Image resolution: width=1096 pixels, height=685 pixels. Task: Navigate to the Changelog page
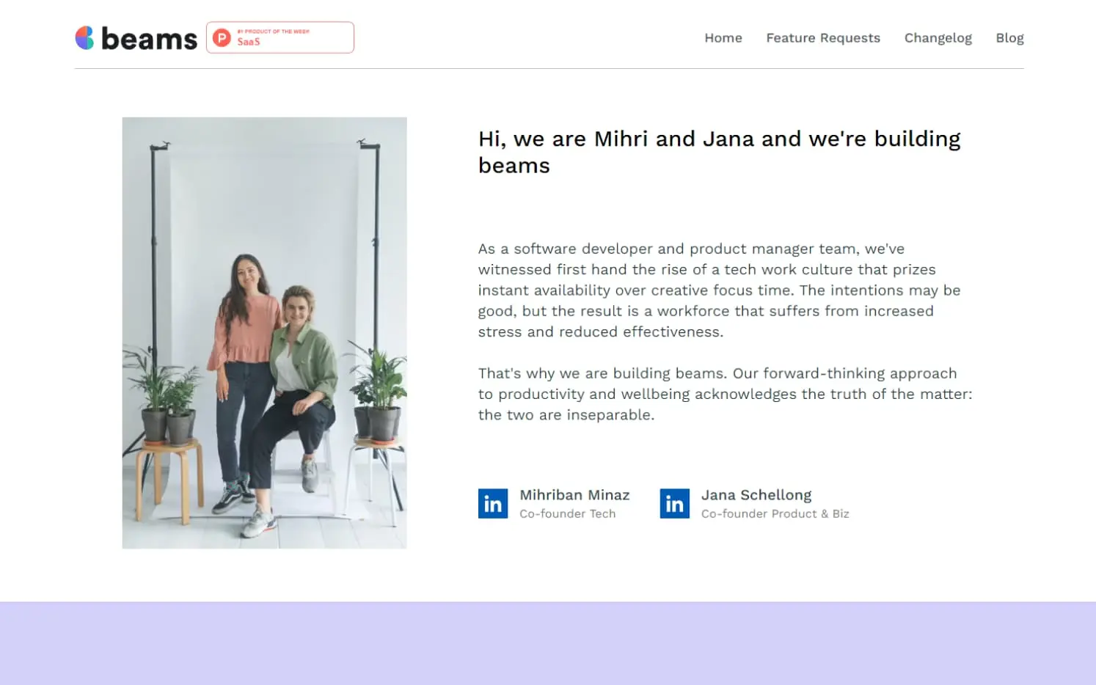pos(938,38)
